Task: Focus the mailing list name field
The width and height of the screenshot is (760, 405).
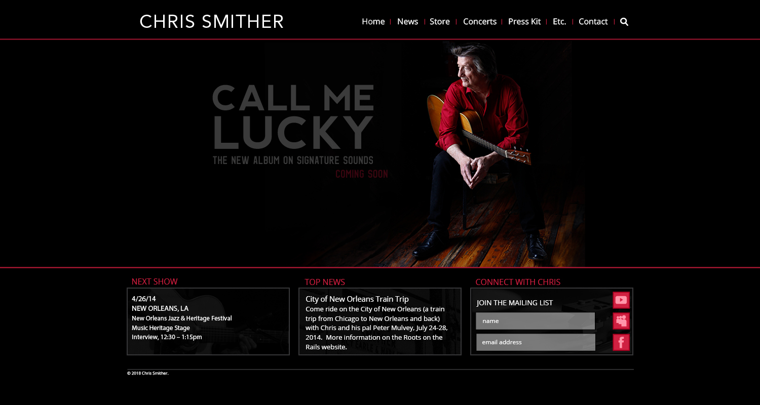Action: (535, 321)
